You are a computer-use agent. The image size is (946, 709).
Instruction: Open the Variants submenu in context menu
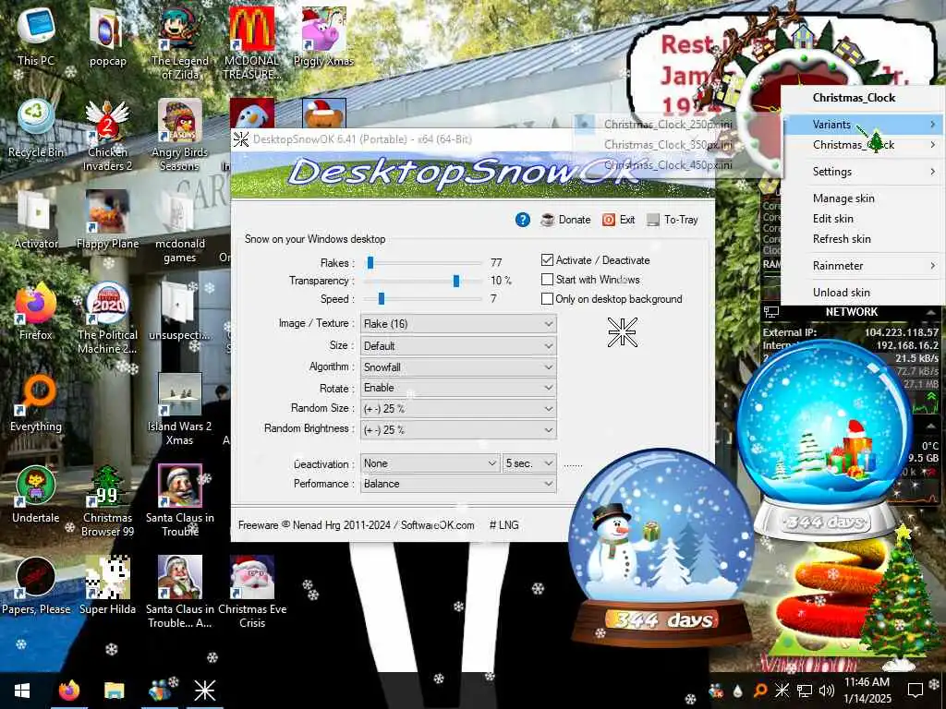click(863, 125)
